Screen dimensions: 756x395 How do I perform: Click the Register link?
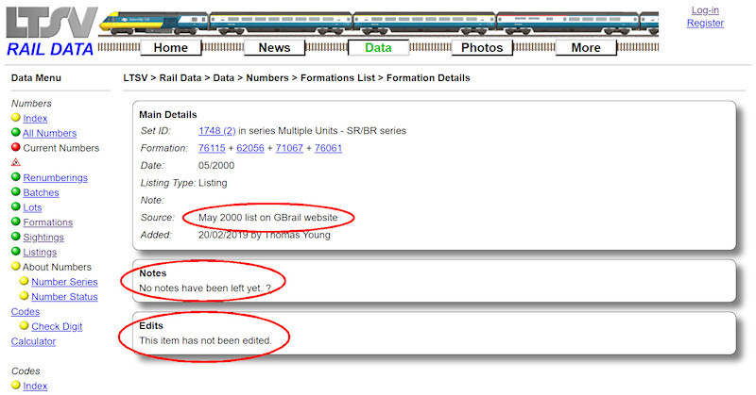[x=705, y=23]
